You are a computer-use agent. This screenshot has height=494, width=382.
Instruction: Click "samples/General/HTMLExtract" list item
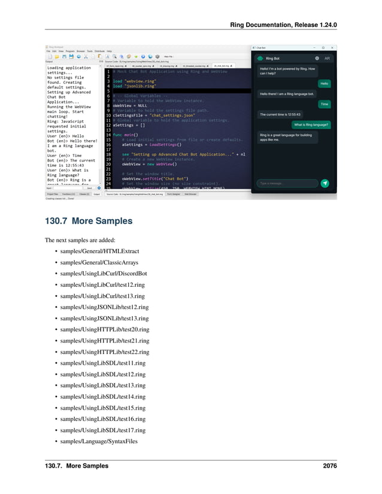[99, 251]
